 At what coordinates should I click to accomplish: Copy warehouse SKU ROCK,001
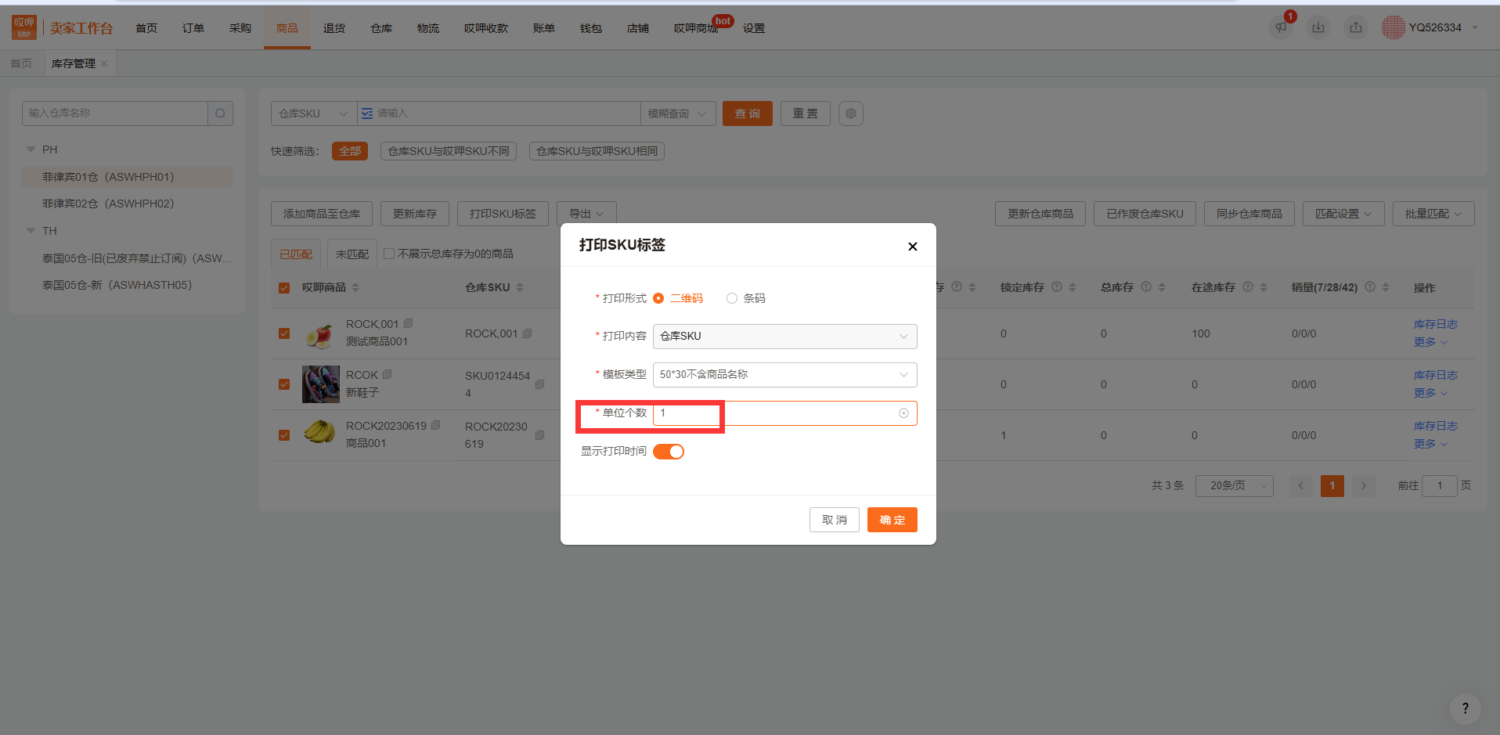(x=527, y=333)
